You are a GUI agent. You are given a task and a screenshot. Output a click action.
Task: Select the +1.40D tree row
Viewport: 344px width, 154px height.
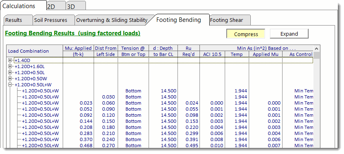pos(163,60)
